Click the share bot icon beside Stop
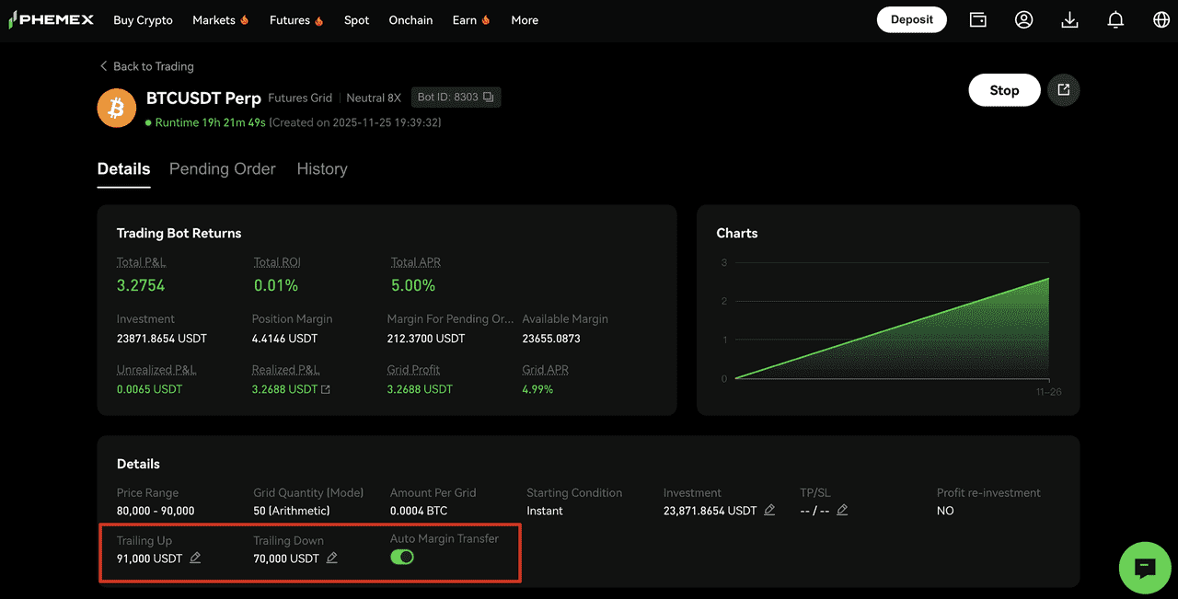This screenshot has height=599, width=1178. pos(1064,90)
